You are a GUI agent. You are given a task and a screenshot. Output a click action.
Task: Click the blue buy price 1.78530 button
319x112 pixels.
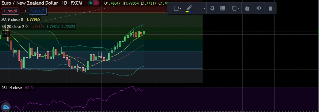click(38, 11)
